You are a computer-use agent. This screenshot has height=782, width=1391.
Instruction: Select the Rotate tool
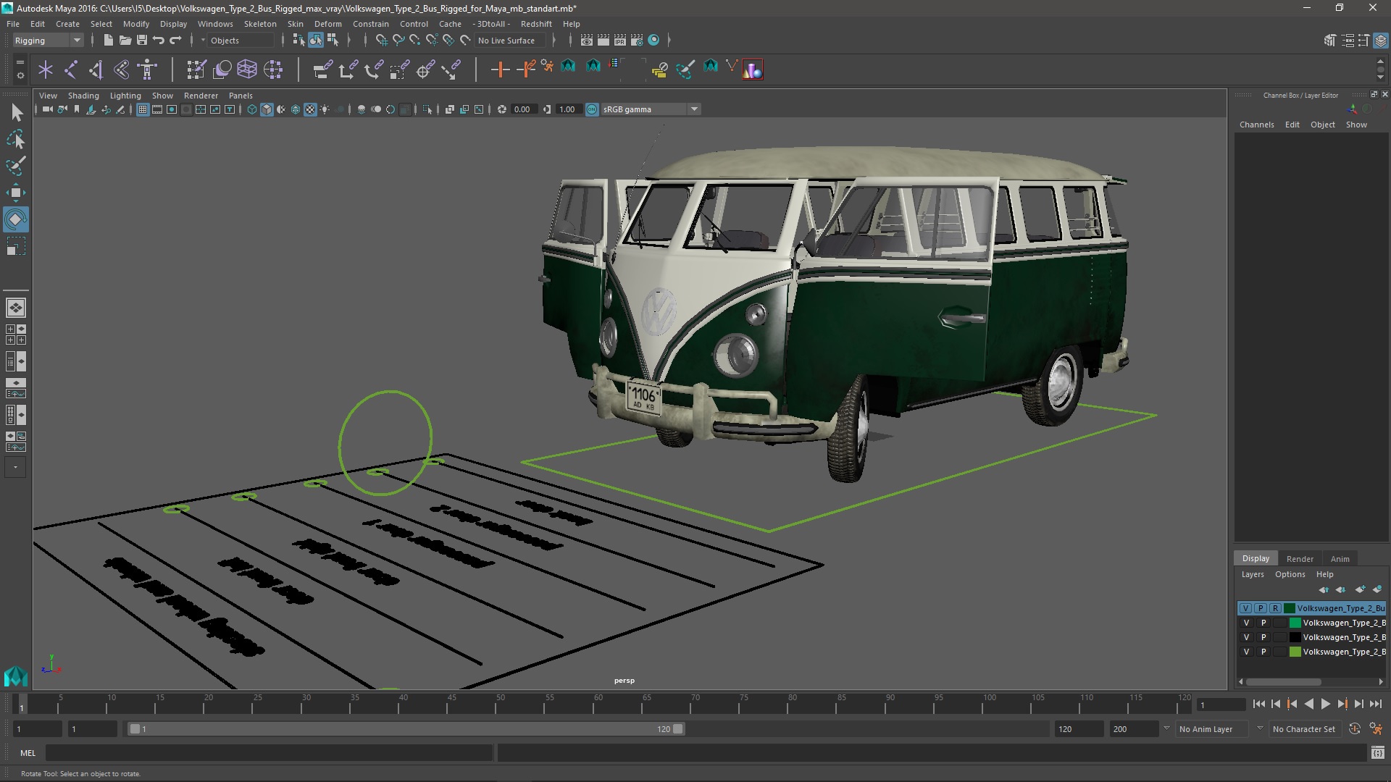(x=16, y=219)
